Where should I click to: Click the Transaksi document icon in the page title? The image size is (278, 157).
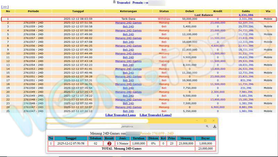click(114, 2)
